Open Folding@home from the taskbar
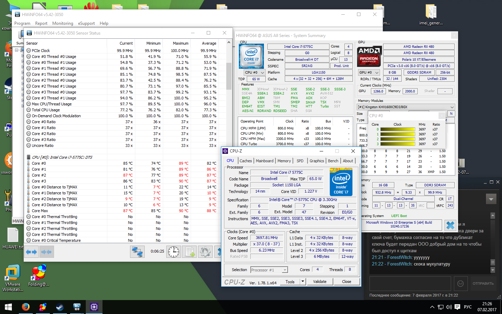 [43, 307]
